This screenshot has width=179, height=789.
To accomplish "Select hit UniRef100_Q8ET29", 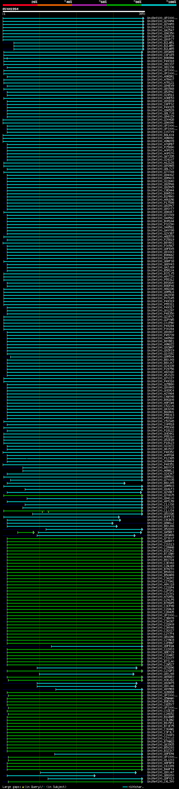I will coord(161,652).
